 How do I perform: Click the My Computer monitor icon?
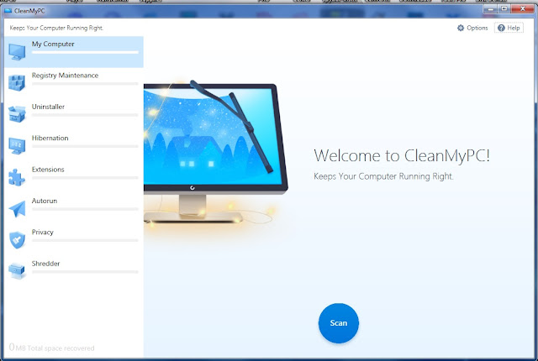pos(17,52)
